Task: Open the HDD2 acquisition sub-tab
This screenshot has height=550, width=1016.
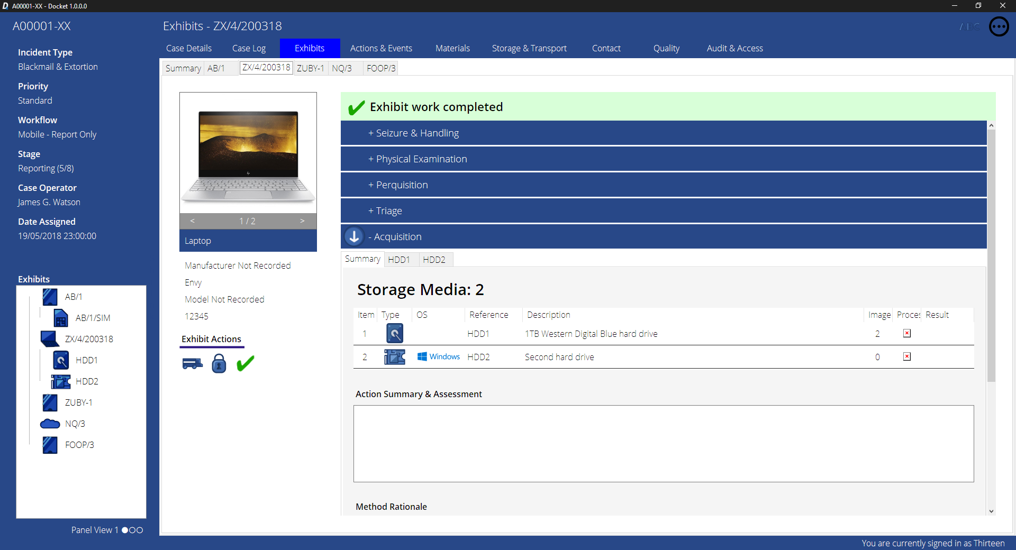Action: tap(434, 260)
